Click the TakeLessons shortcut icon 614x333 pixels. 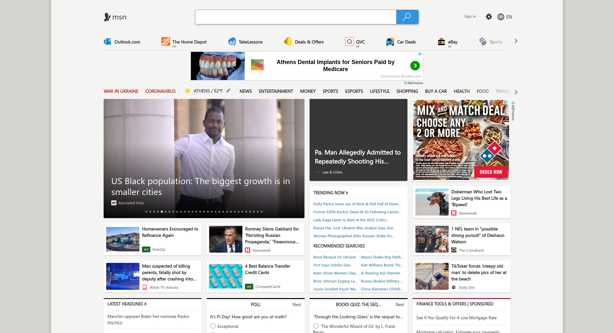pos(232,42)
